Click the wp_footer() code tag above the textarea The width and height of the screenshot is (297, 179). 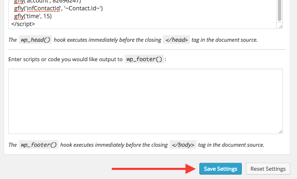pyautogui.click(x=144, y=59)
